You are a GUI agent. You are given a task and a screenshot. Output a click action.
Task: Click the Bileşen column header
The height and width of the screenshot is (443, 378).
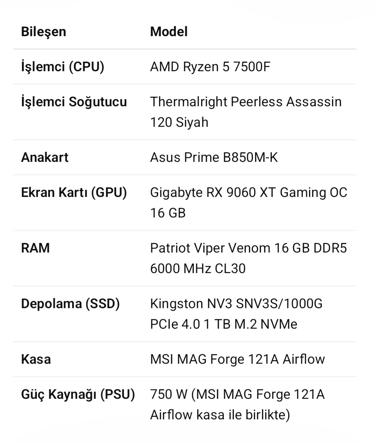click(43, 32)
